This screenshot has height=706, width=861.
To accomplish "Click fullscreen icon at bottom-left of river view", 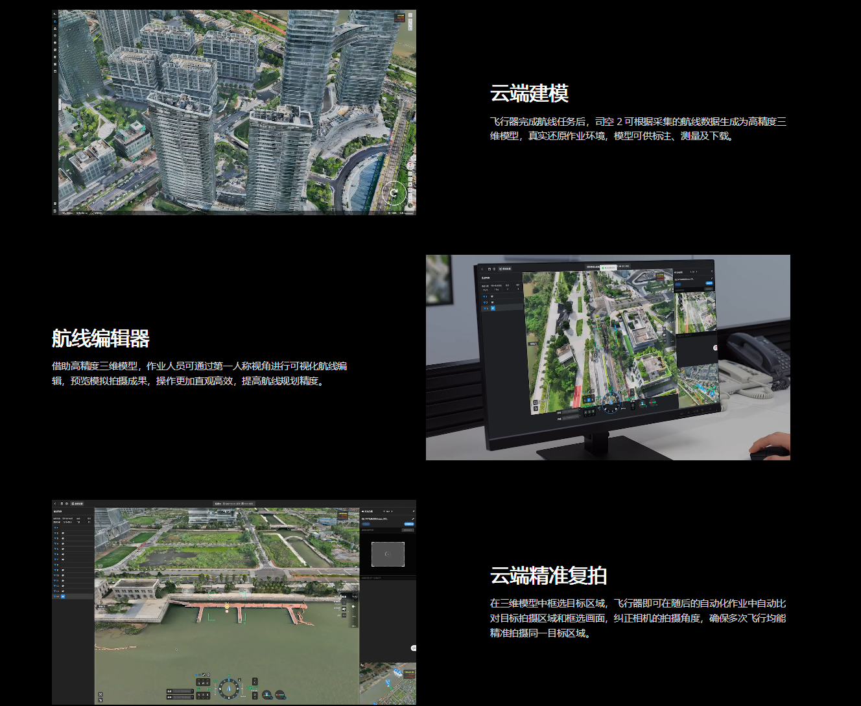I will coord(100,694).
